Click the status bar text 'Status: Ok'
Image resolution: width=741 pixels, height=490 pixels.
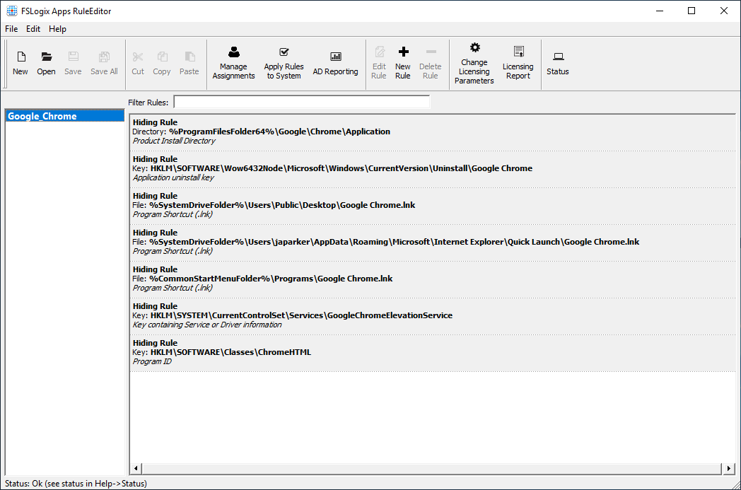pos(23,484)
